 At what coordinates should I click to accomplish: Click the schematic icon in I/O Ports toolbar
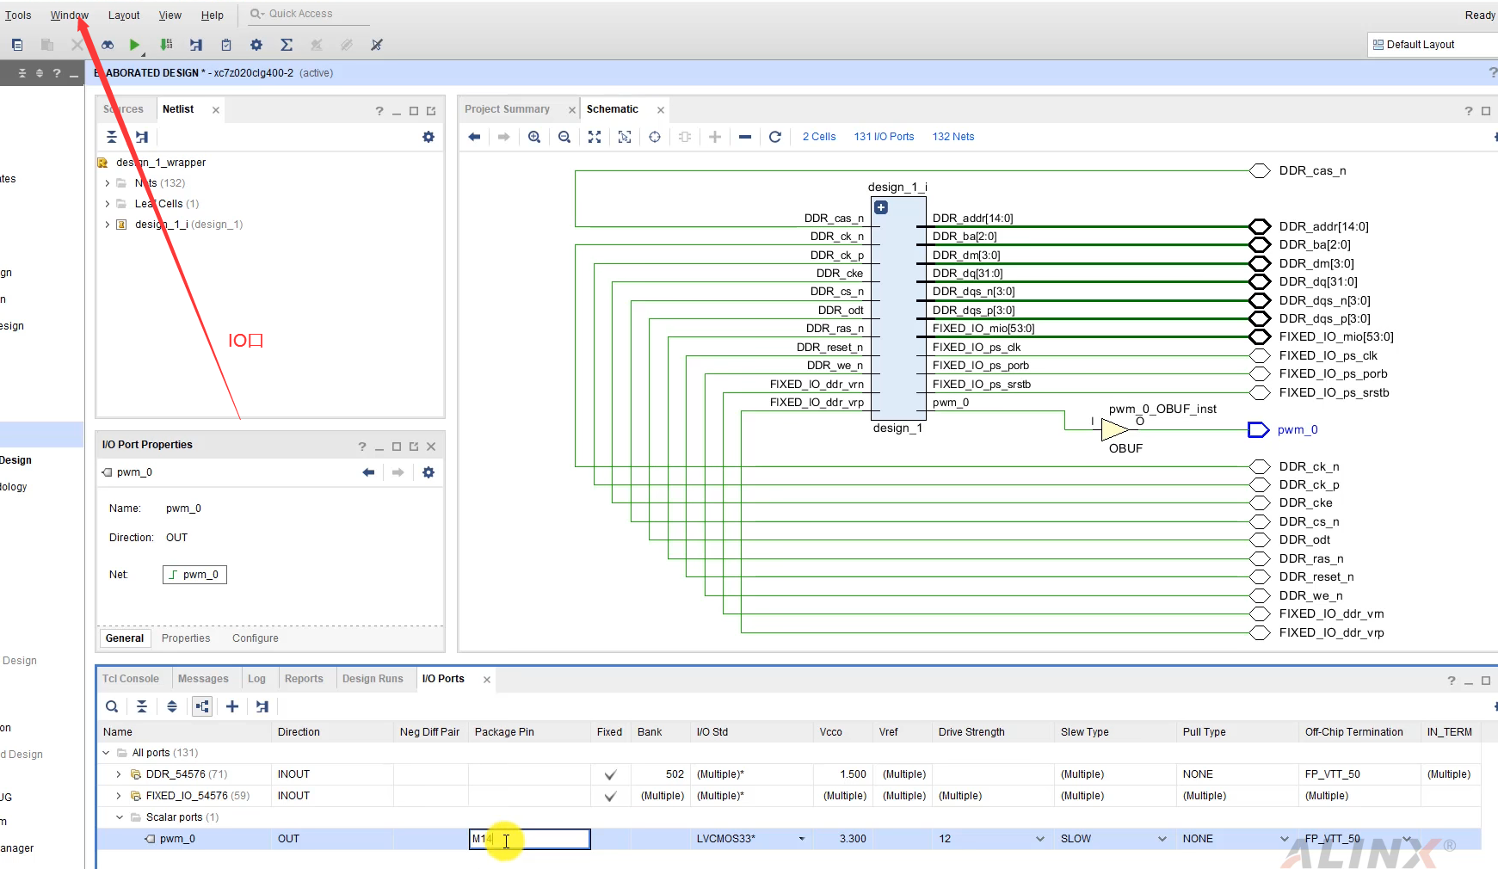[x=262, y=706]
